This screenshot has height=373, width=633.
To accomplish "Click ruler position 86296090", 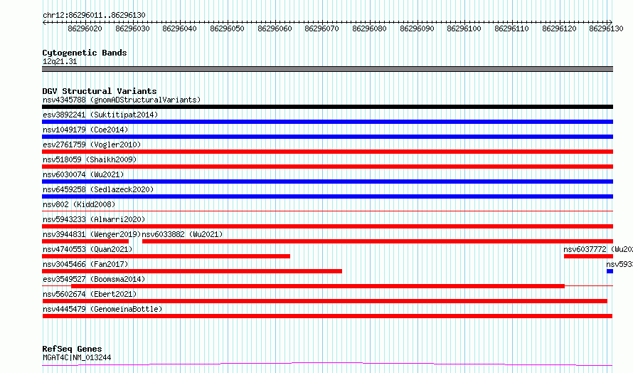I will click(417, 28).
